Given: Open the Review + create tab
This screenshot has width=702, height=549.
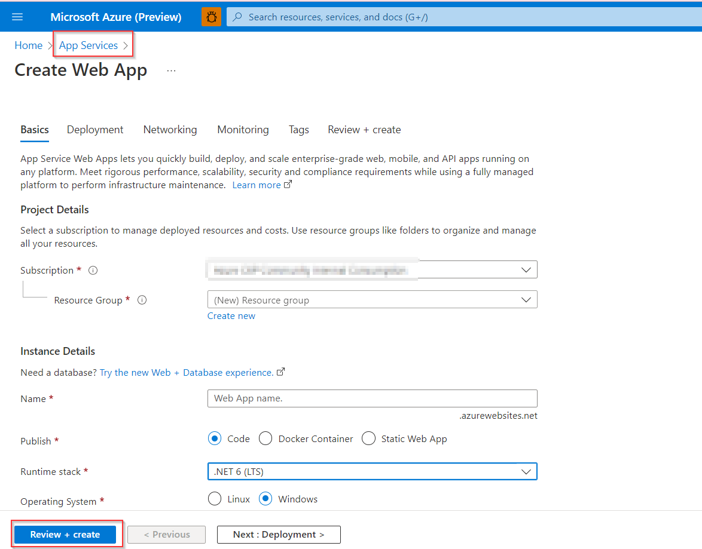Looking at the screenshot, I should (x=364, y=130).
